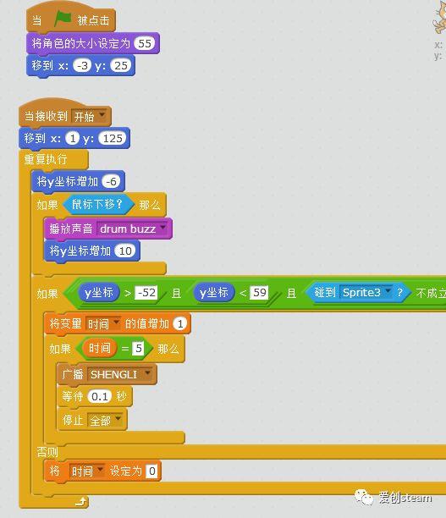Click the cat sprite thumbnail

(440, 18)
